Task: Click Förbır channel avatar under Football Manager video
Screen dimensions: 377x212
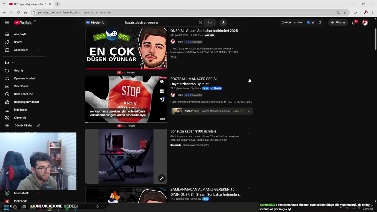Action: pyautogui.click(x=173, y=95)
